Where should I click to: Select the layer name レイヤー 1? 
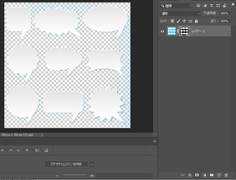198,31
